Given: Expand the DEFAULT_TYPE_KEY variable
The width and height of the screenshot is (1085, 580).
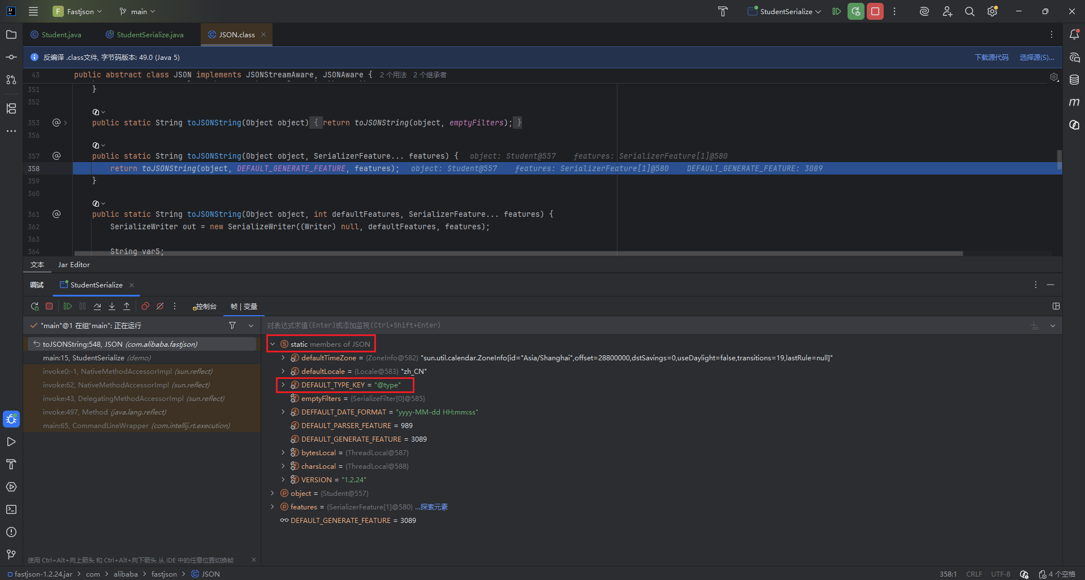Looking at the screenshot, I should coord(283,385).
